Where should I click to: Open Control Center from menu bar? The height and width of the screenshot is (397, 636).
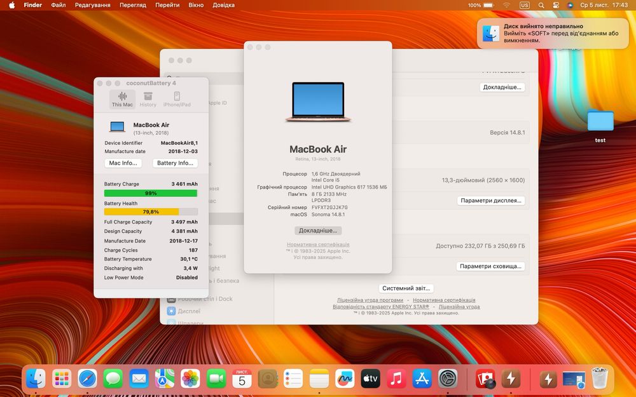556,5
